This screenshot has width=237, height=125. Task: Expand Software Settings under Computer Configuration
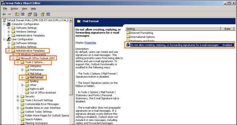tap(9, 28)
